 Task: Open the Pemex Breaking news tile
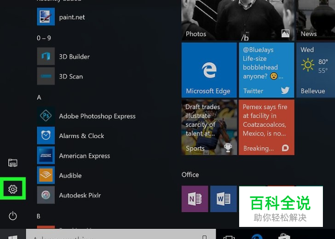[266, 127]
